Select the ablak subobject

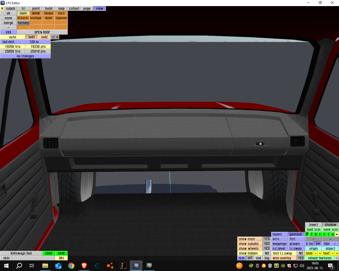(36, 13)
